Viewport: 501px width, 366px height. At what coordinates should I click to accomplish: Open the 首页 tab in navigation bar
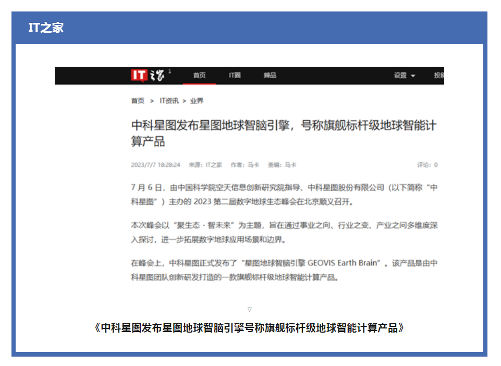199,76
